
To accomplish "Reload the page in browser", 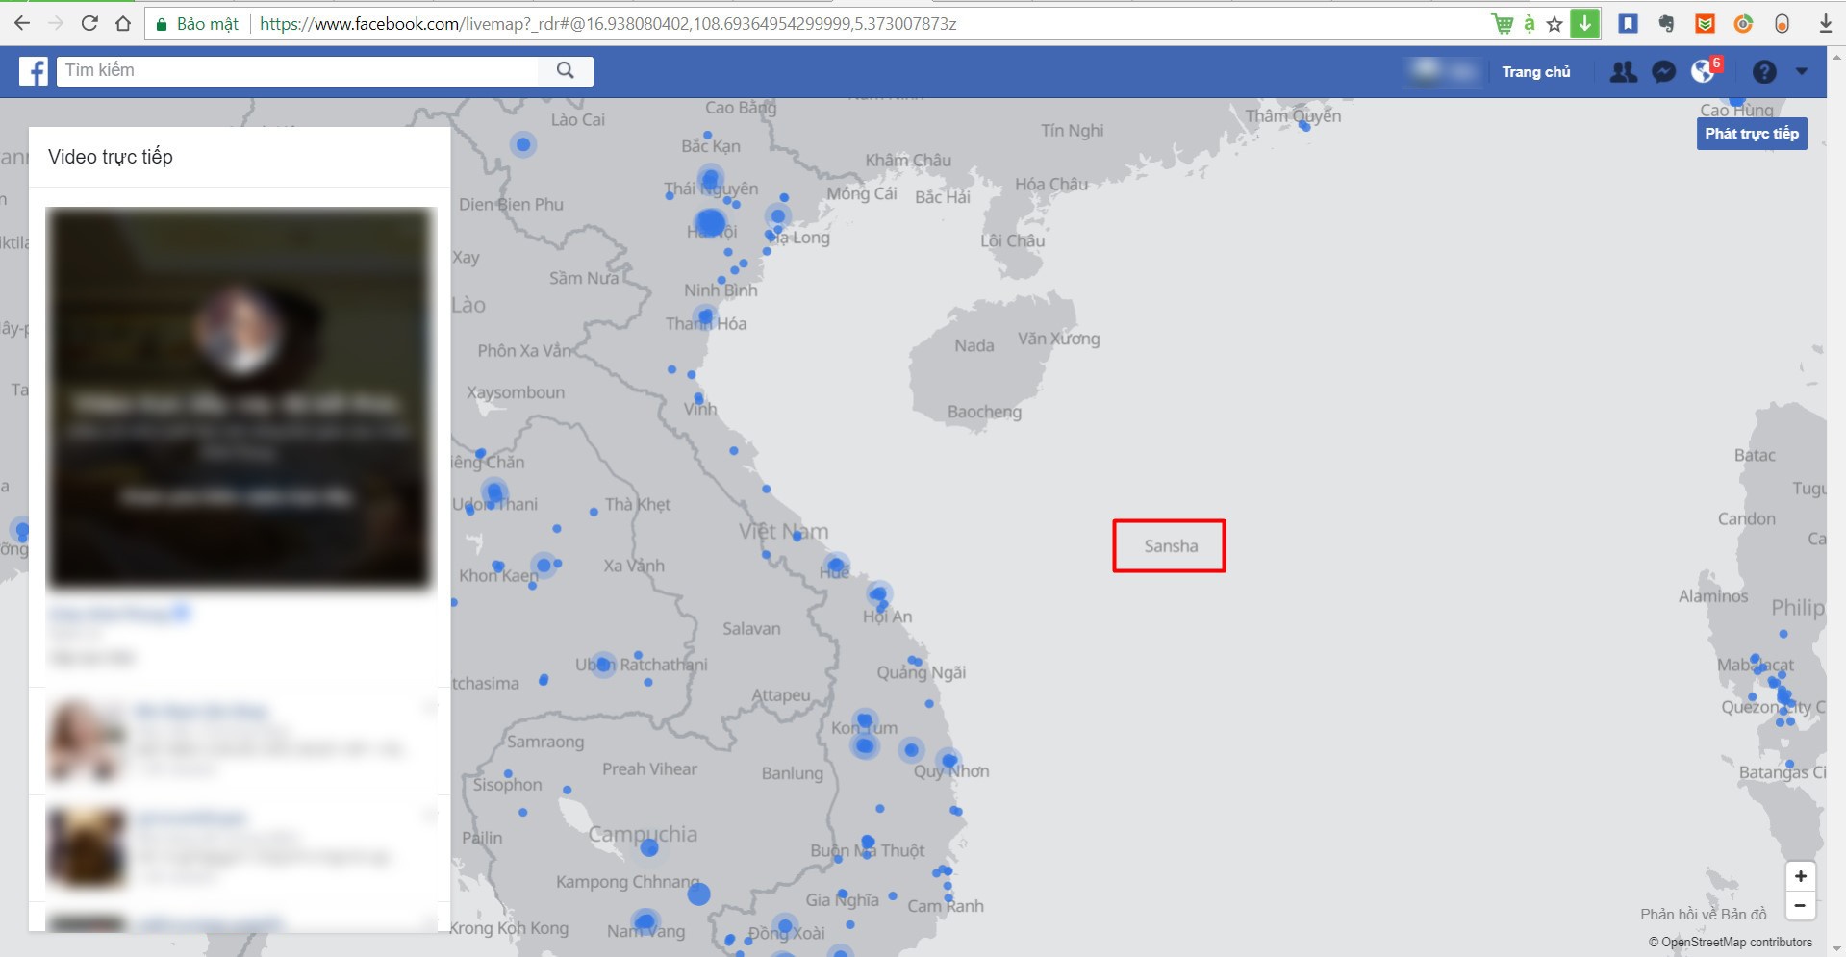I will pyautogui.click(x=89, y=24).
